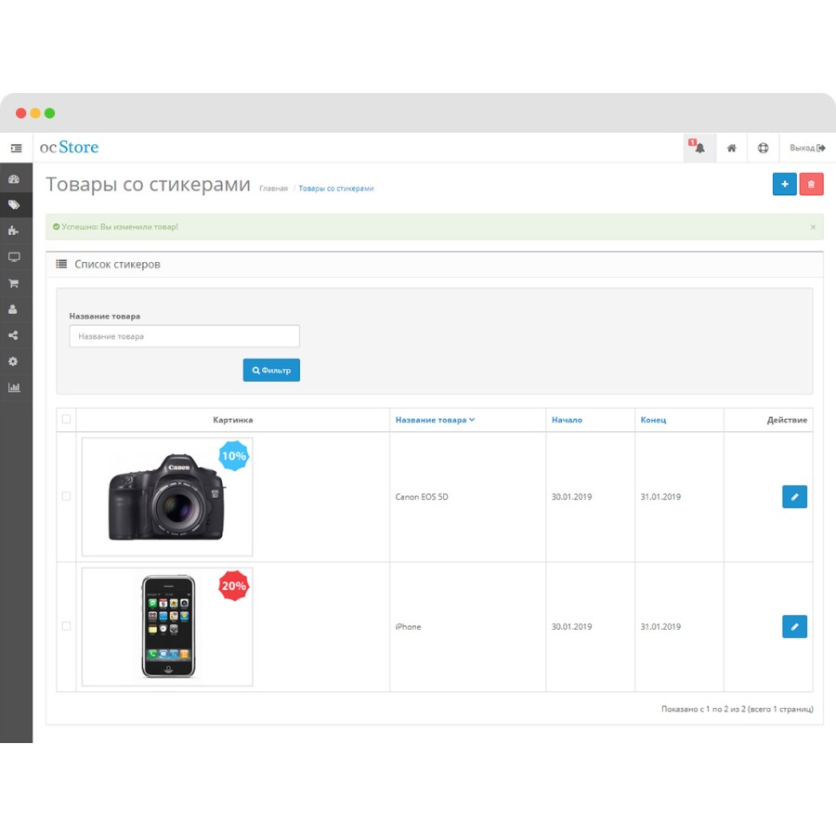The width and height of the screenshot is (836, 836).
Task: Sort by Название товара column
Action: click(435, 420)
